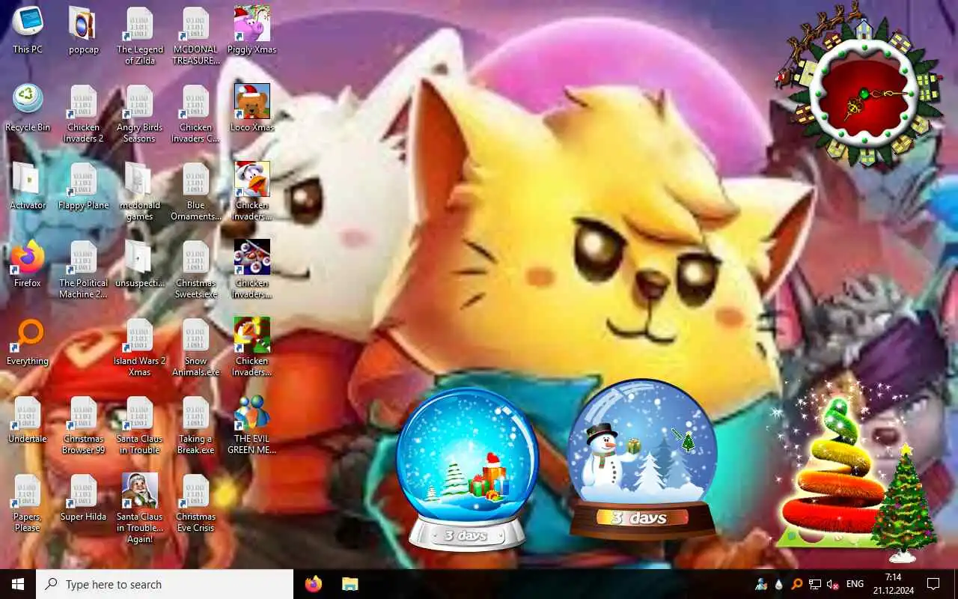The image size is (958, 599).
Task: Click the Type here to search box
Action: [165, 584]
